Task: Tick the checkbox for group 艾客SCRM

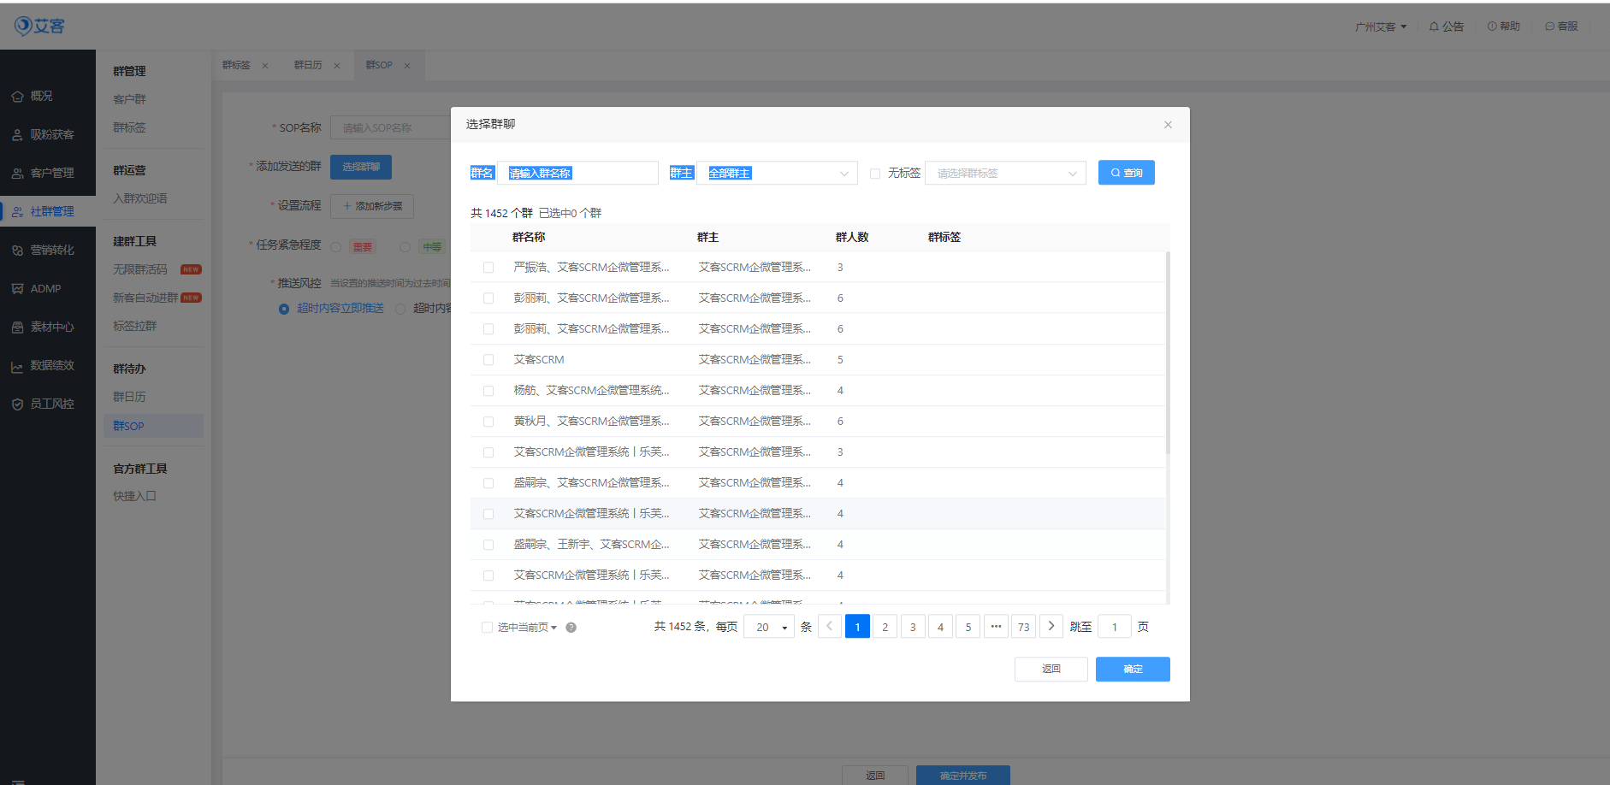Action: [x=488, y=360]
